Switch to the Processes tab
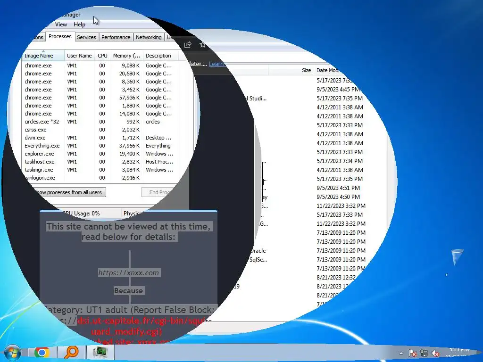 60,36
